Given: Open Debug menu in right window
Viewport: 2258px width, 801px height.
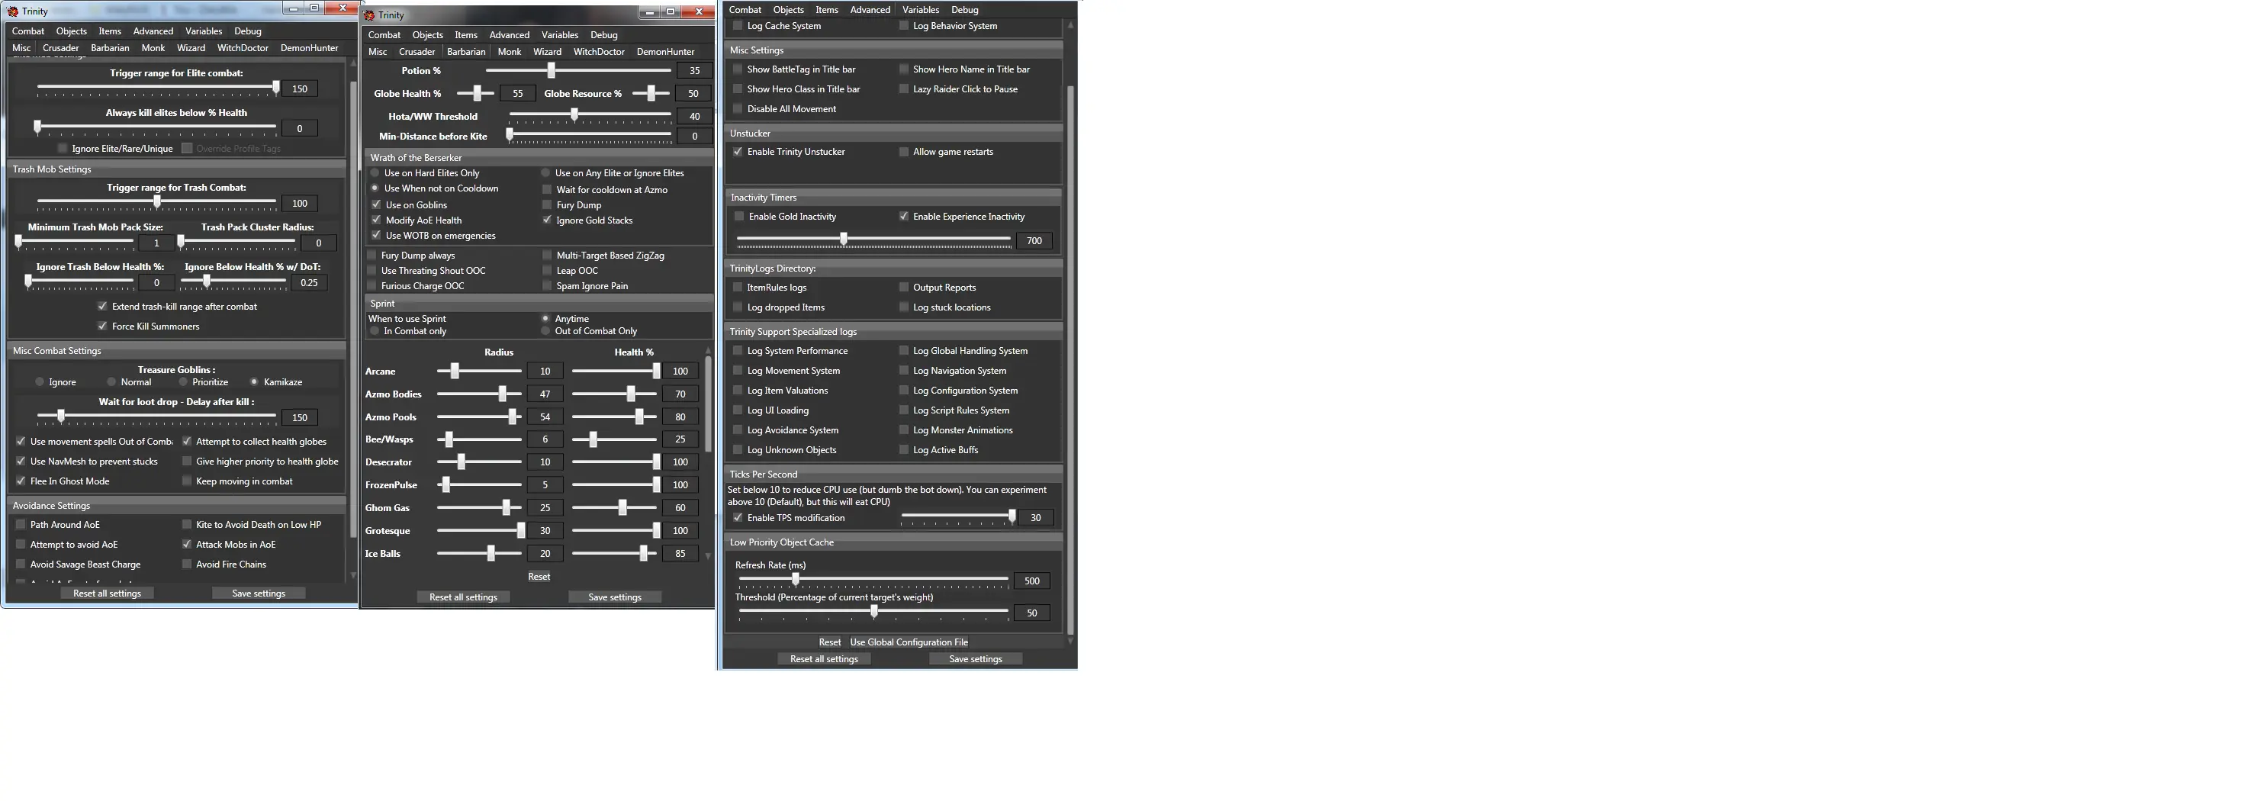Looking at the screenshot, I should 964,10.
